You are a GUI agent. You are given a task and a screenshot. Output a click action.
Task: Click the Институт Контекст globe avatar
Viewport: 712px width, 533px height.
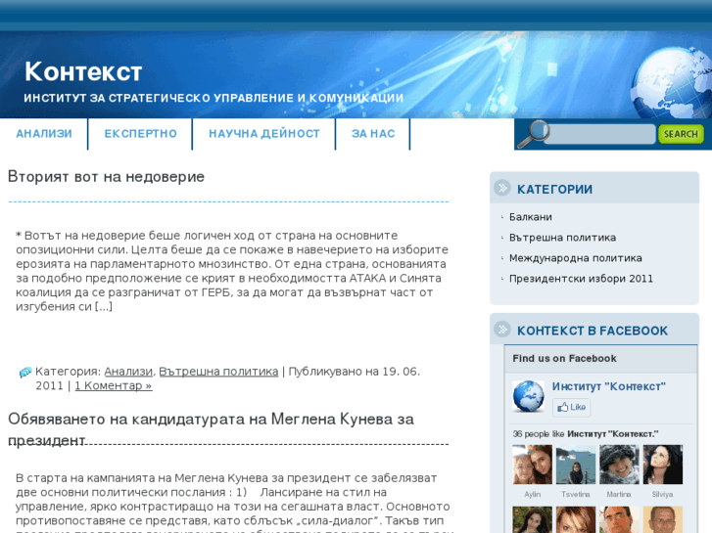coord(529,396)
